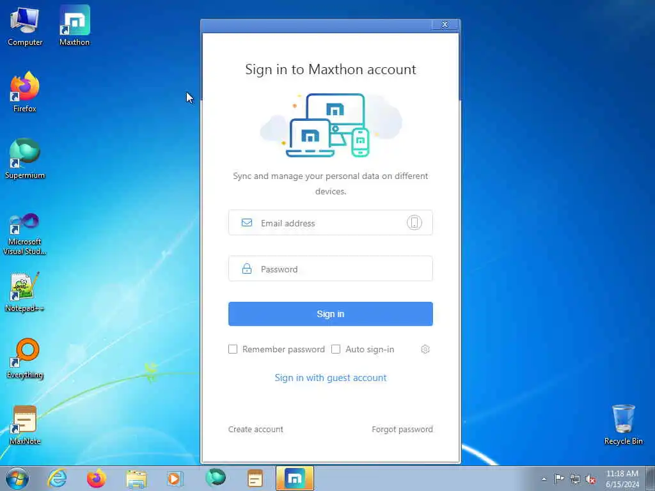The height and width of the screenshot is (491, 655).
Task: Open the Action Center flag icon
Action: point(559,478)
